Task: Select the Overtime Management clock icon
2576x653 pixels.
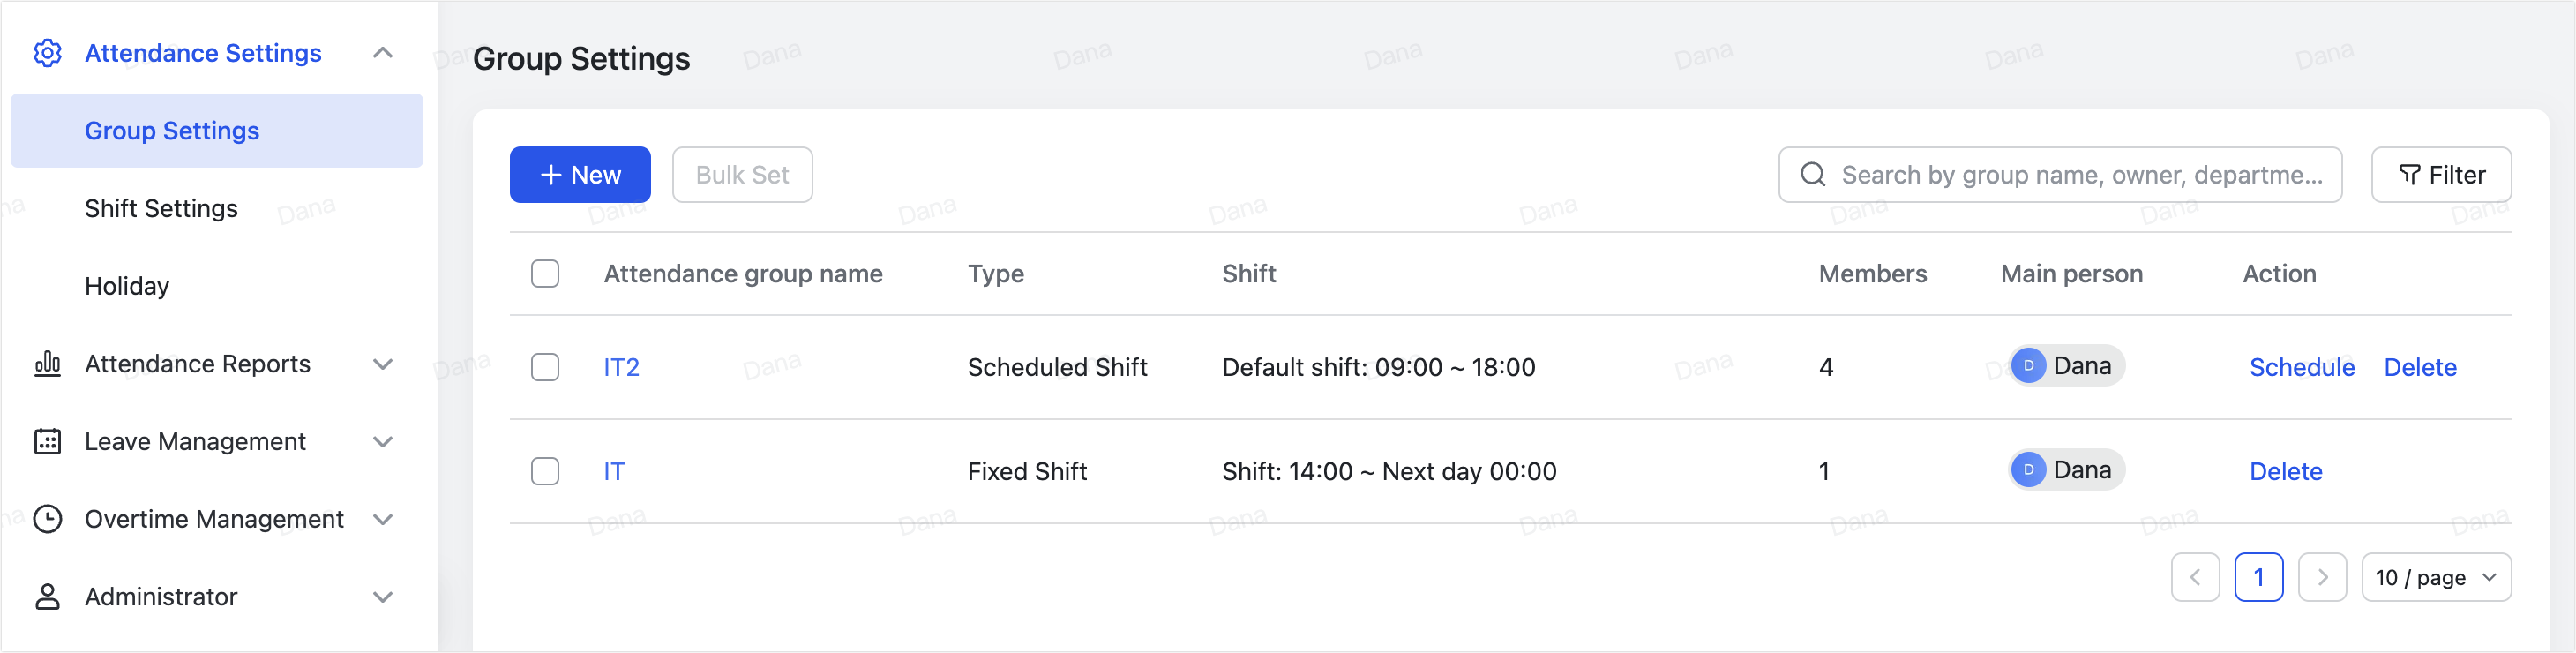Action: coord(47,519)
